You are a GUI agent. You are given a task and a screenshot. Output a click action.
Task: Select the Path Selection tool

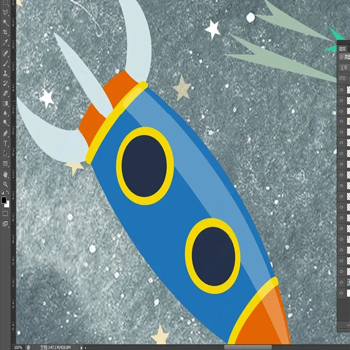pyautogui.click(x=5, y=154)
